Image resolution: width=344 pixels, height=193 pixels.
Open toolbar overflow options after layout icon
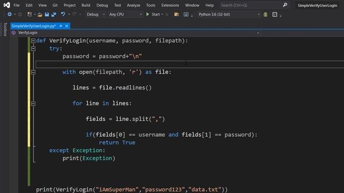pyautogui.click(x=281, y=16)
